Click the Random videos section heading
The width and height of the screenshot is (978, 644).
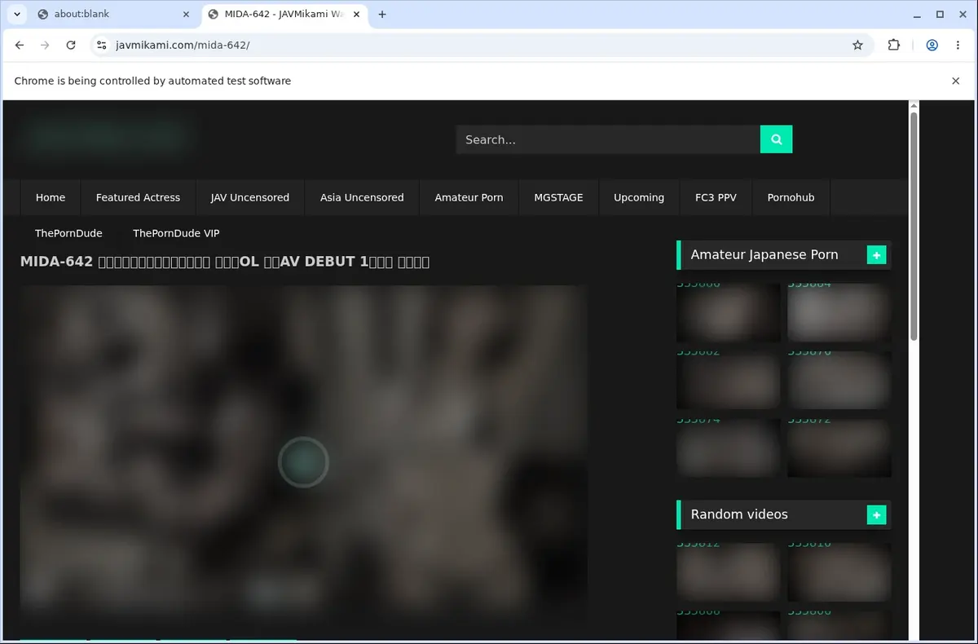[x=739, y=514]
